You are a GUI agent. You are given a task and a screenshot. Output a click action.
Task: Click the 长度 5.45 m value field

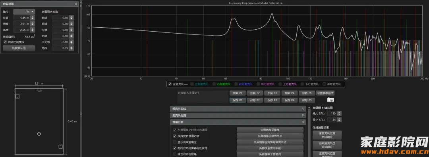click(22, 18)
